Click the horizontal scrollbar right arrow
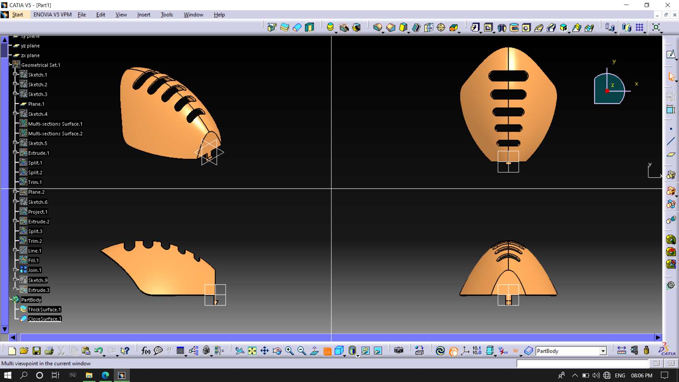Image resolution: width=679 pixels, height=382 pixels. (x=658, y=337)
